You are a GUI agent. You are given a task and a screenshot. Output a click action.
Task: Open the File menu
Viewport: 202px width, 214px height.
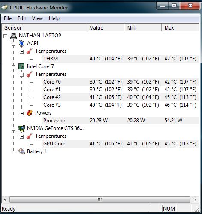[8, 18]
